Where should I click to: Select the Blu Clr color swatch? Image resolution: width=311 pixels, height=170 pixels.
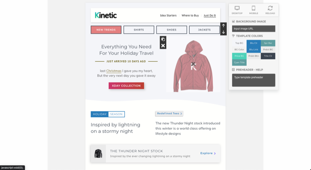click(254, 43)
